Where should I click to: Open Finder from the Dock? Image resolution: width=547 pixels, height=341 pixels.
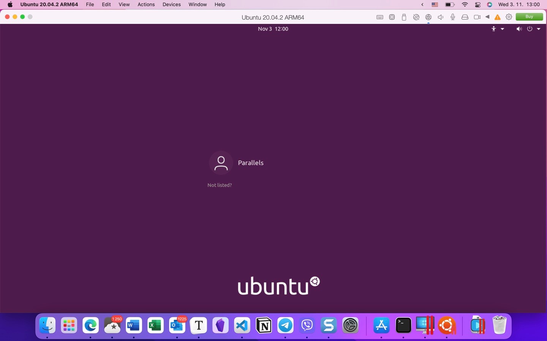coord(47,325)
